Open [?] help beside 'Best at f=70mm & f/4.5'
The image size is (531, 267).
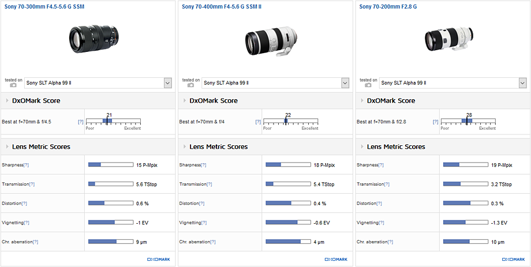81,122
